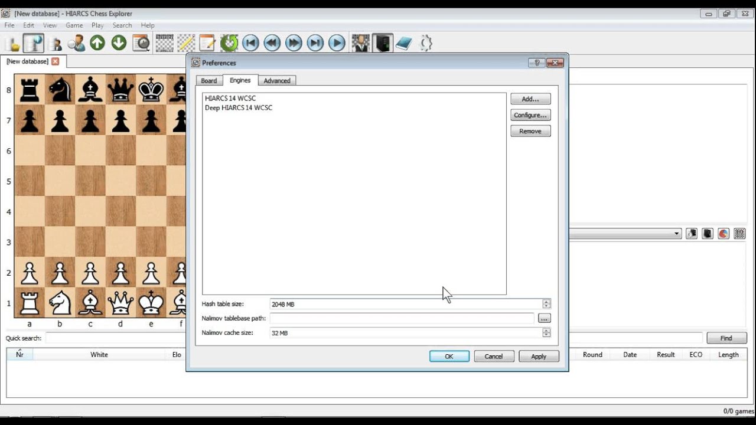Click the Find button
756x425 pixels.
click(x=726, y=338)
